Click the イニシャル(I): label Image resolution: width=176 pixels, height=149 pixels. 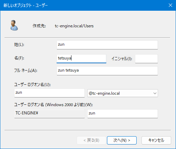(122, 59)
